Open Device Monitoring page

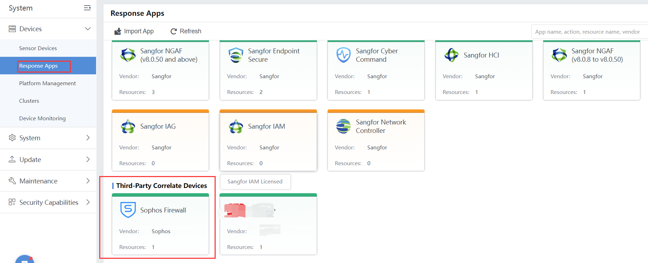(x=42, y=118)
